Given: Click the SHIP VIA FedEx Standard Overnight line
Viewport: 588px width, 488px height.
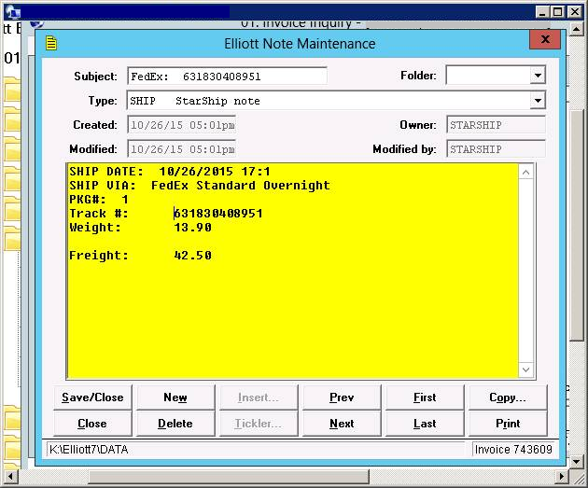Looking at the screenshot, I should click(x=200, y=186).
